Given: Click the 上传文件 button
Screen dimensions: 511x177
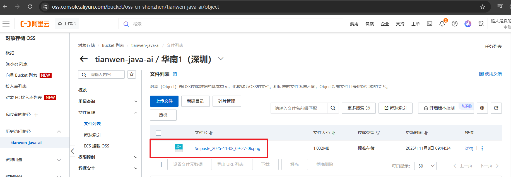Looking at the screenshot, I should pyautogui.click(x=164, y=101).
